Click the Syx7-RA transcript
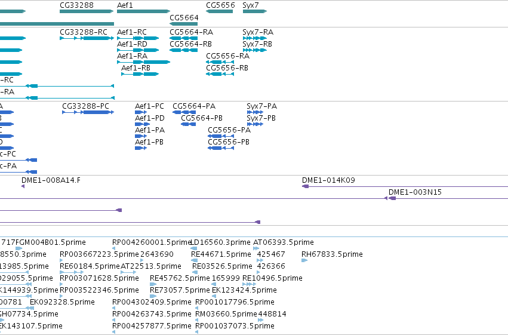 [255, 38]
